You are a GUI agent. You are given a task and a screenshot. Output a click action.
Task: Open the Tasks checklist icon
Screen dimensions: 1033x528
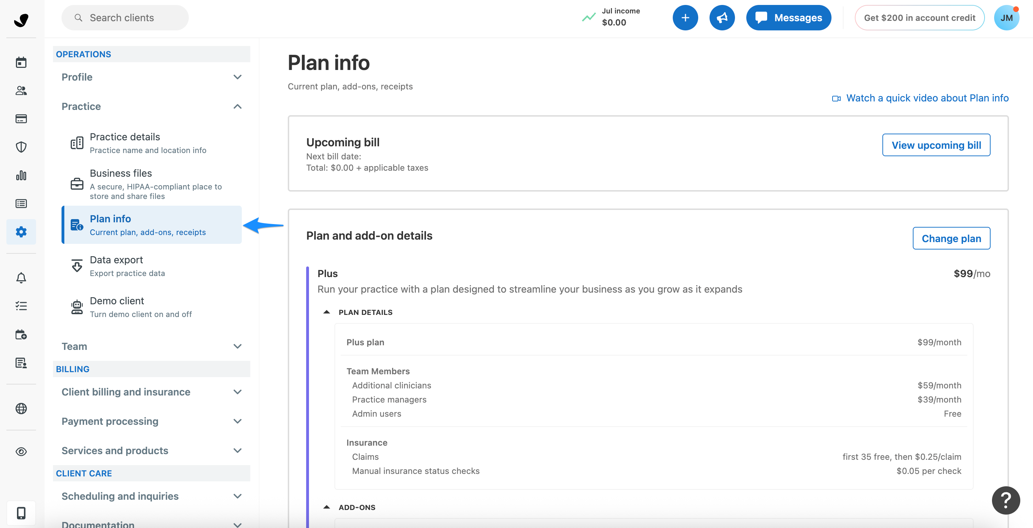point(21,306)
